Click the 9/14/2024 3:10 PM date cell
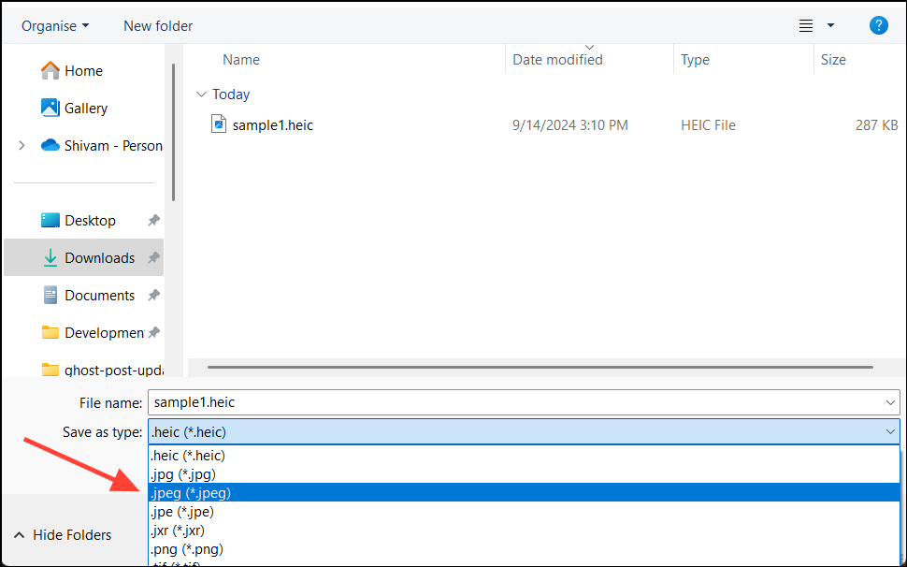The width and height of the screenshot is (907, 567). tap(569, 125)
